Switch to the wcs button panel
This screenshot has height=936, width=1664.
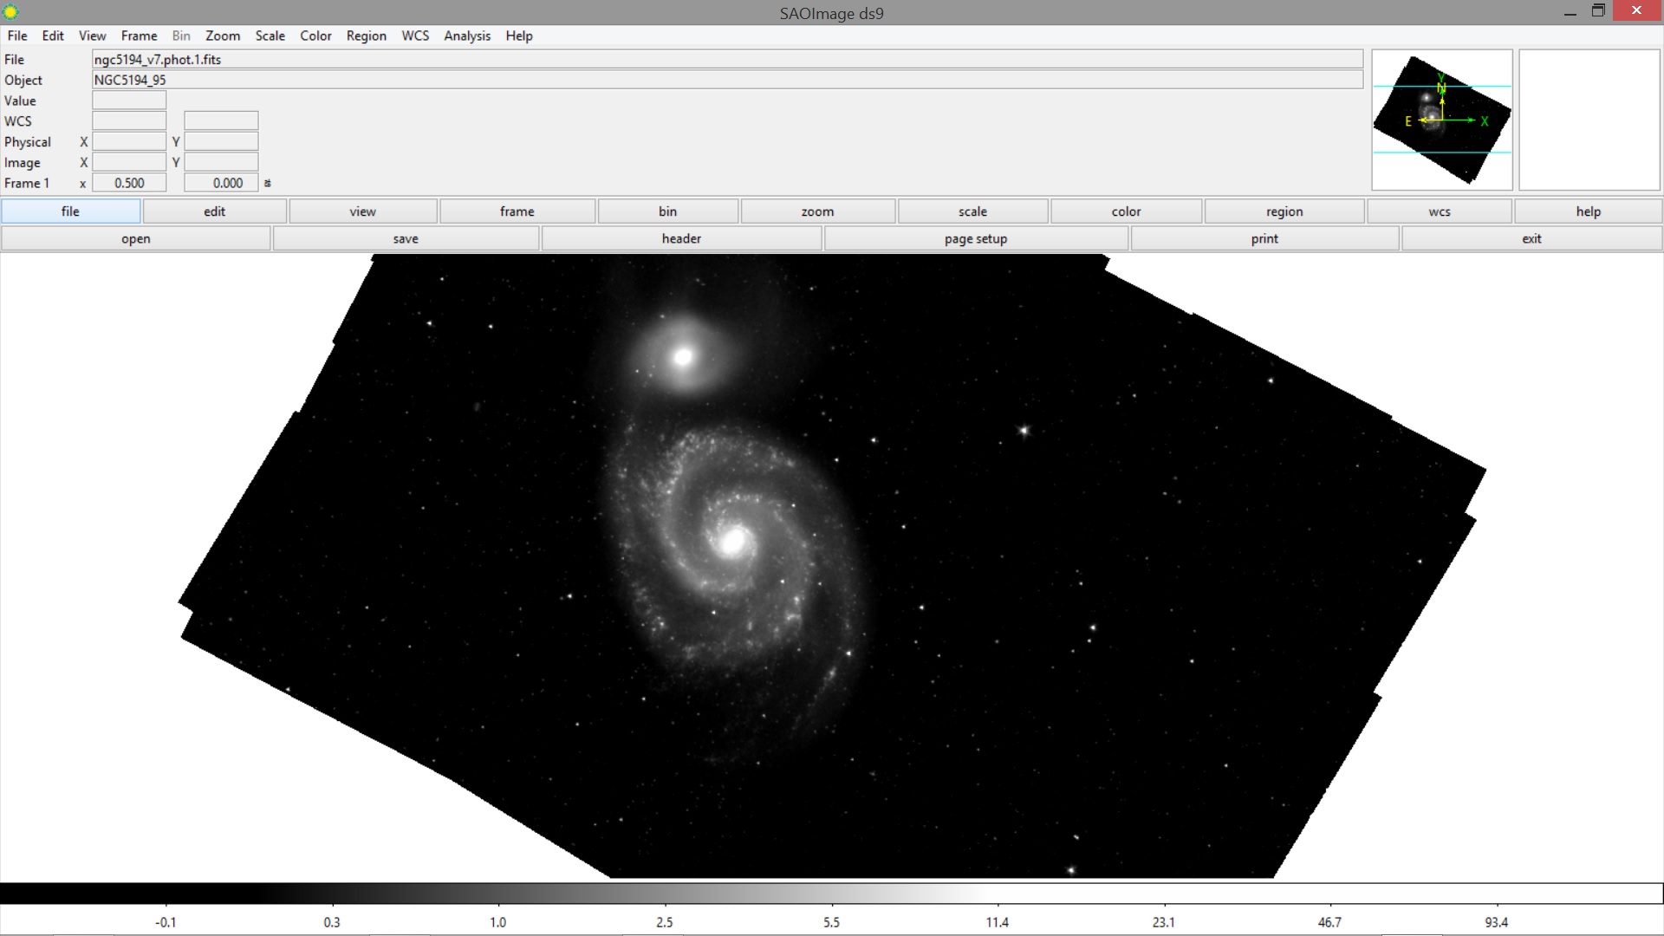1439,211
